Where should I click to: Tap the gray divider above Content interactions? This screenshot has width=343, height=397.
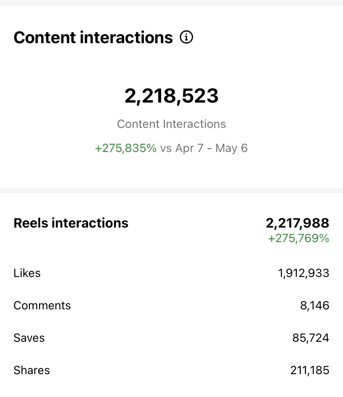pyautogui.click(x=171, y=3)
